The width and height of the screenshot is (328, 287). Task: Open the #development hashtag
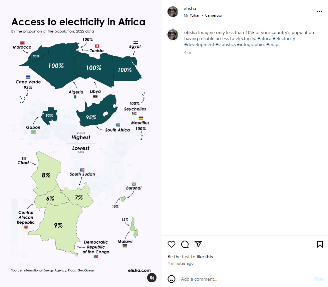(x=199, y=44)
